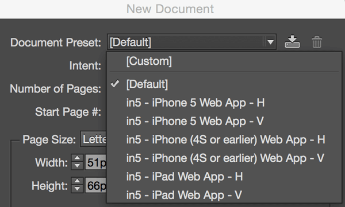The image size is (345, 207).
Task: Click the Save Document Preset icon
Action: coord(292,42)
